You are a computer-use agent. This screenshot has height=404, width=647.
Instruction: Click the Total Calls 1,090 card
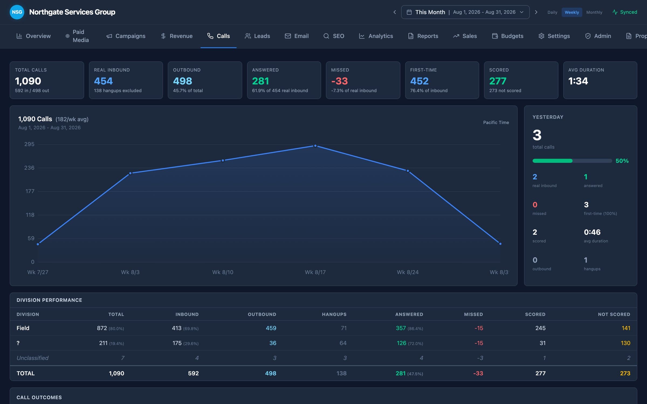click(47, 80)
